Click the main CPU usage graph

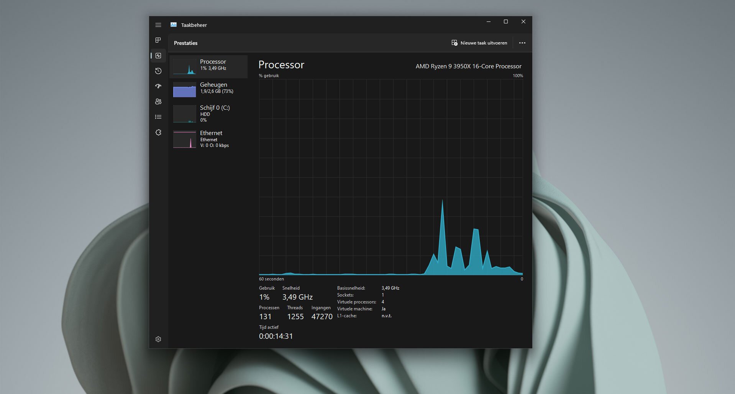[391, 177]
